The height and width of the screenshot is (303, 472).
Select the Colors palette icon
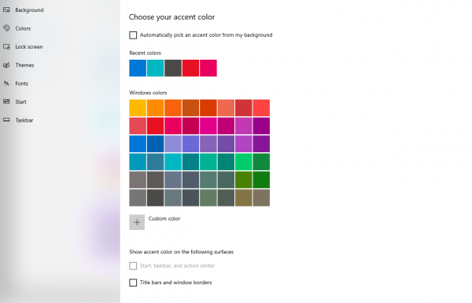6,28
